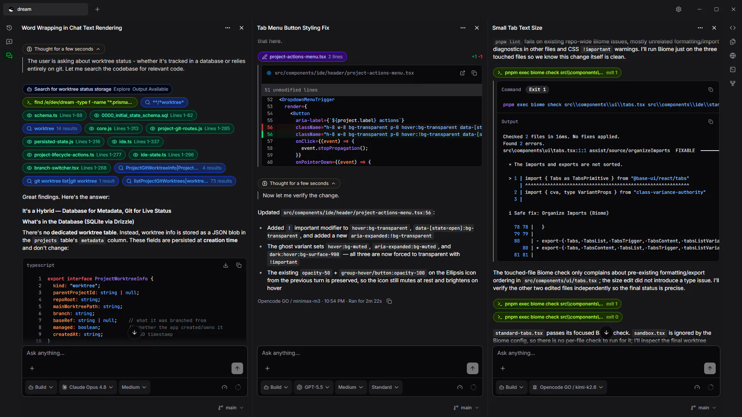Add attachment in Small Tab Text chat input
This screenshot has height=417, width=742.
click(x=503, y=368)
